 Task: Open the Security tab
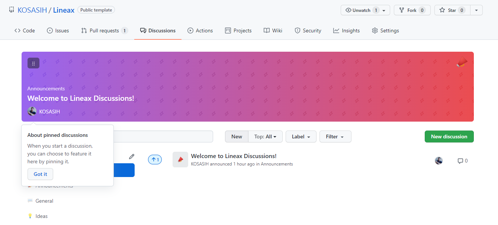pos(308,30)
